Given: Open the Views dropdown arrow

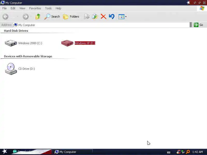Looking at the screenshot, I should point(126,17).
